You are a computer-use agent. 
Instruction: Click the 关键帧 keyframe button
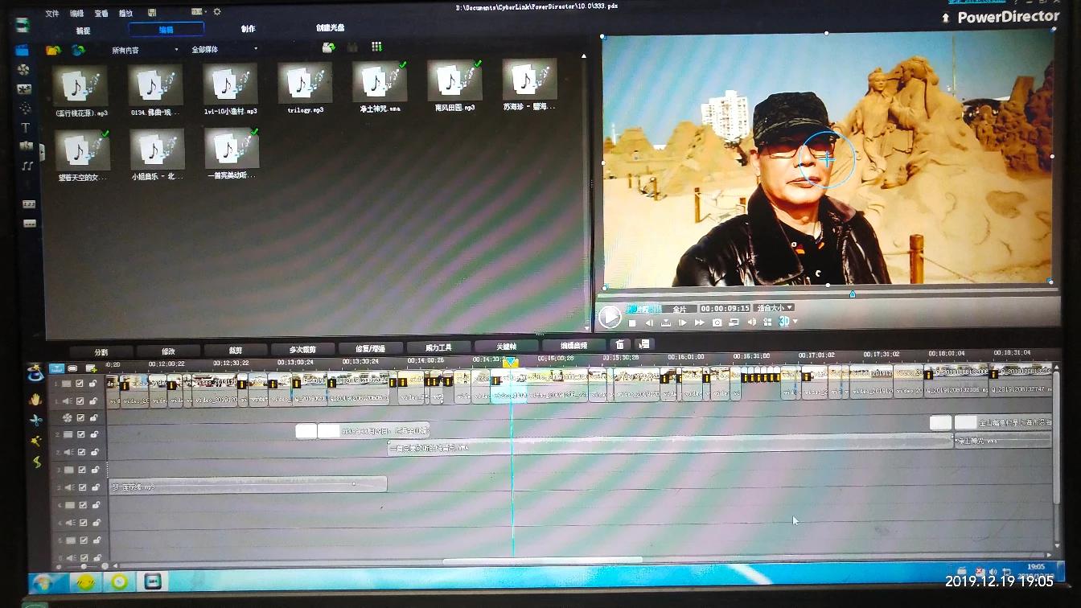click(506, 347)
